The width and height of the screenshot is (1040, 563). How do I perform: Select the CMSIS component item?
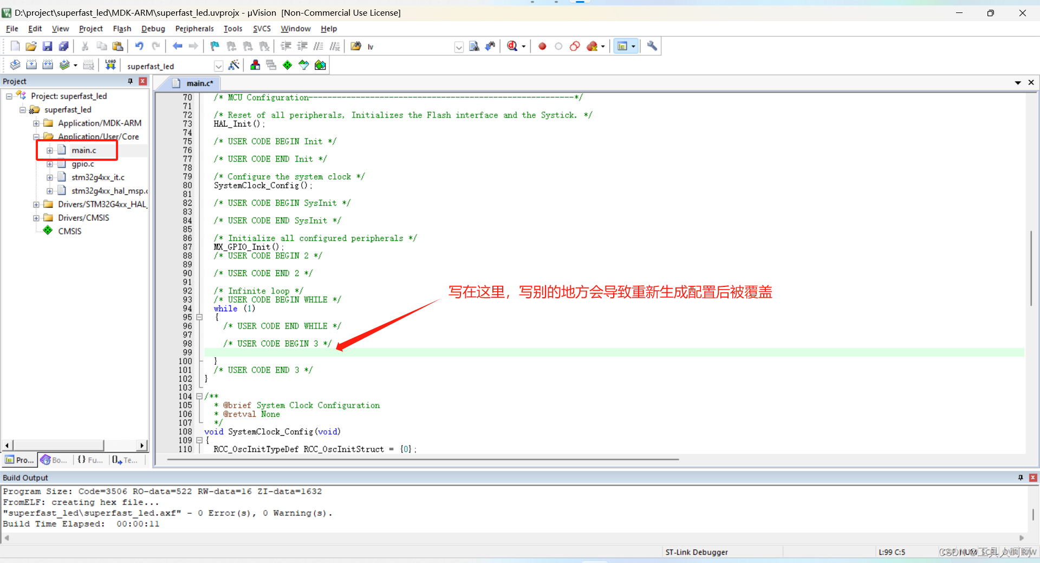tap(70, 231)
